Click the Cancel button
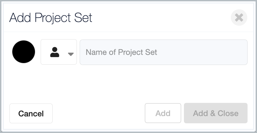257x133 pixels. [x=31, y=114]
